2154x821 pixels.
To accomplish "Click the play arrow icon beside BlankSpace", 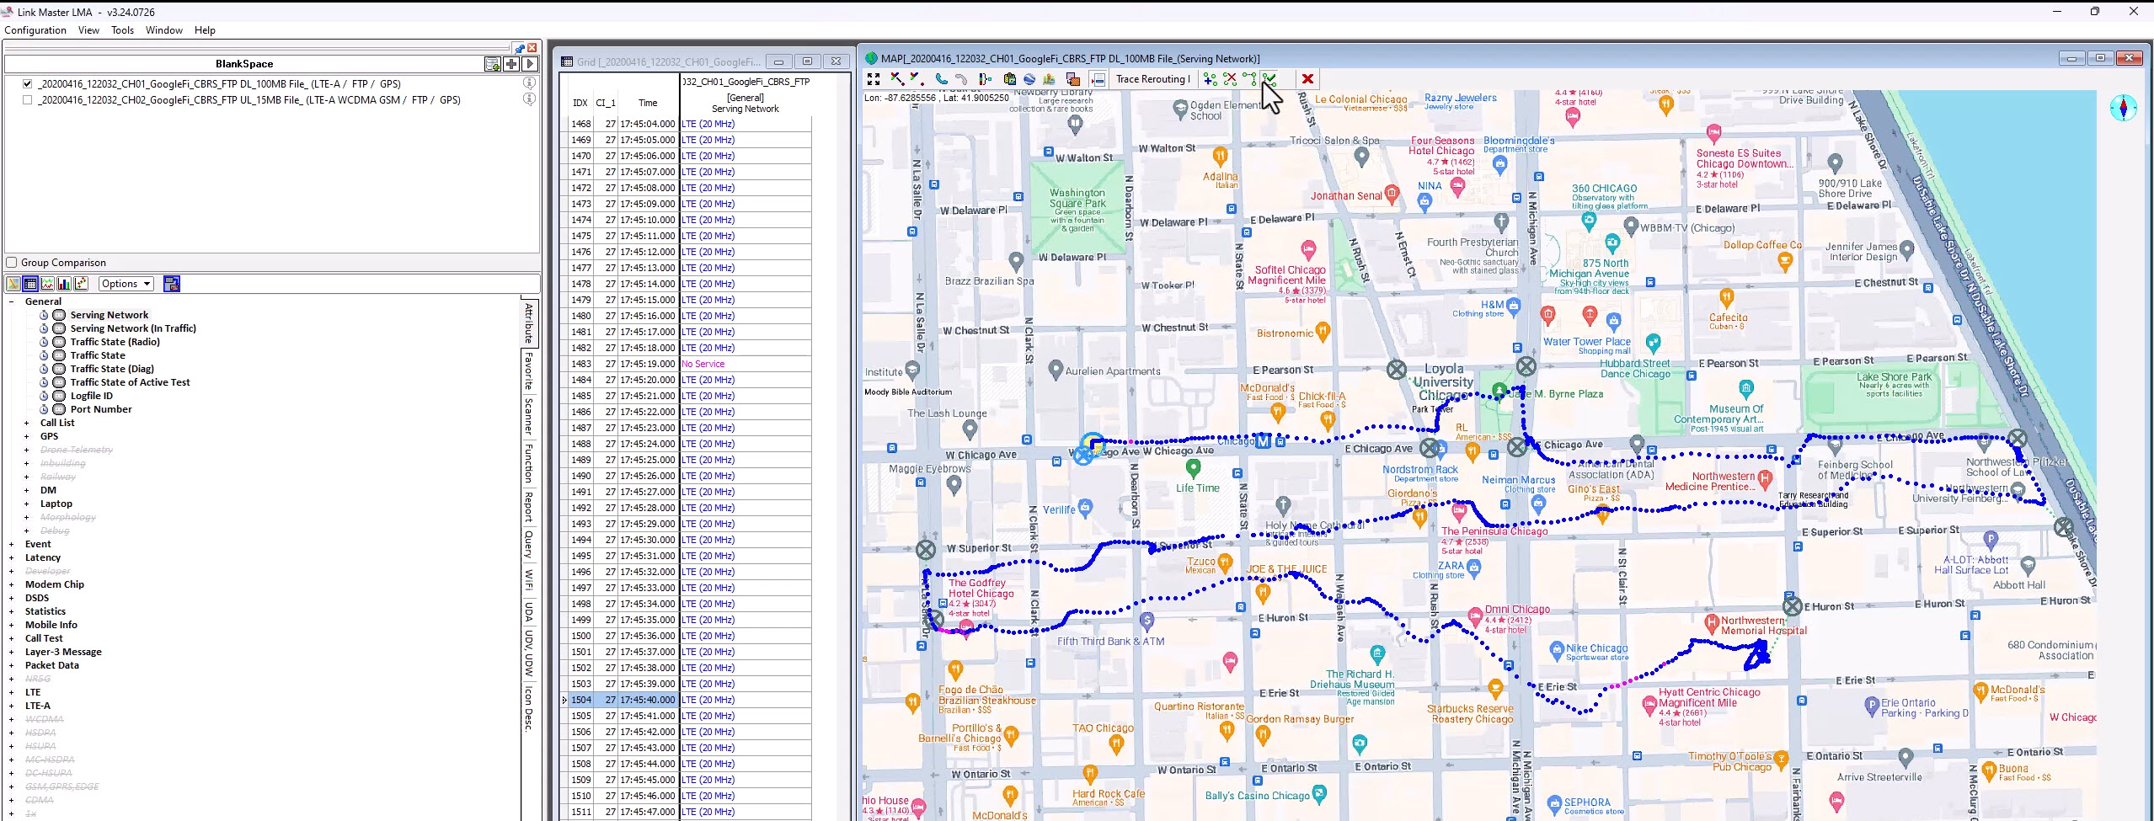I will [x=530, y=64].
